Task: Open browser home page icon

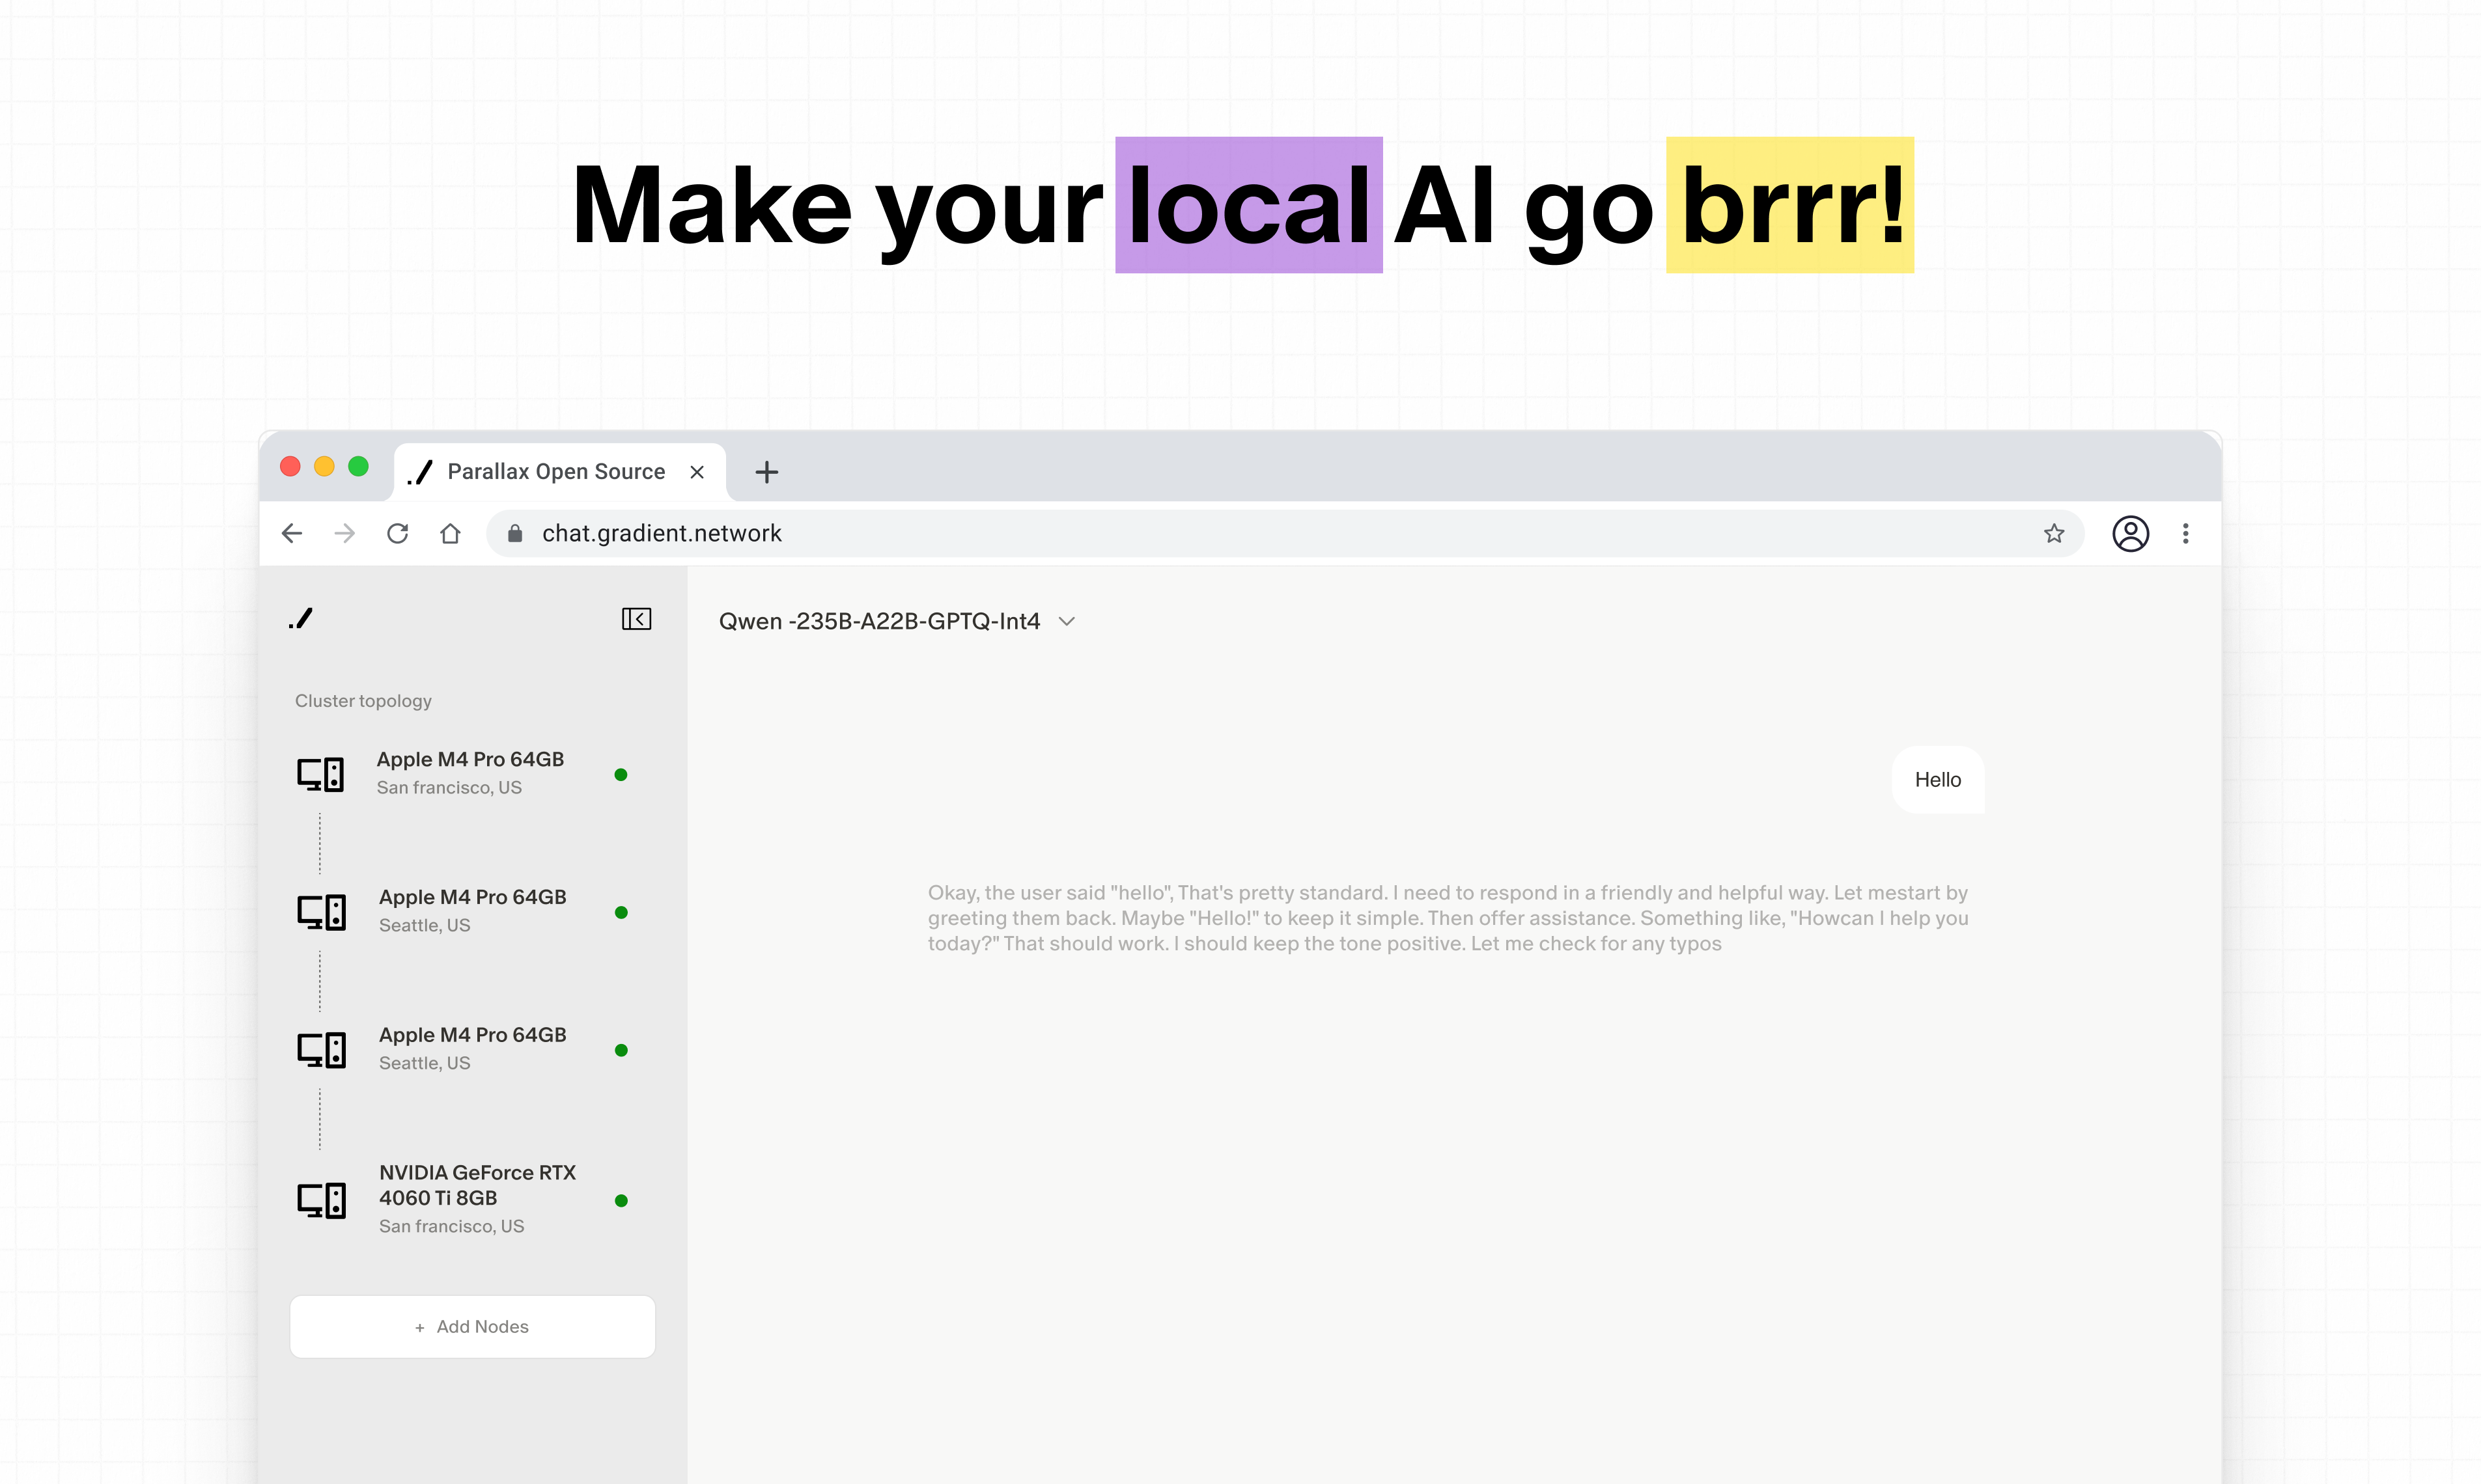Action: click(x=450, y=533)
